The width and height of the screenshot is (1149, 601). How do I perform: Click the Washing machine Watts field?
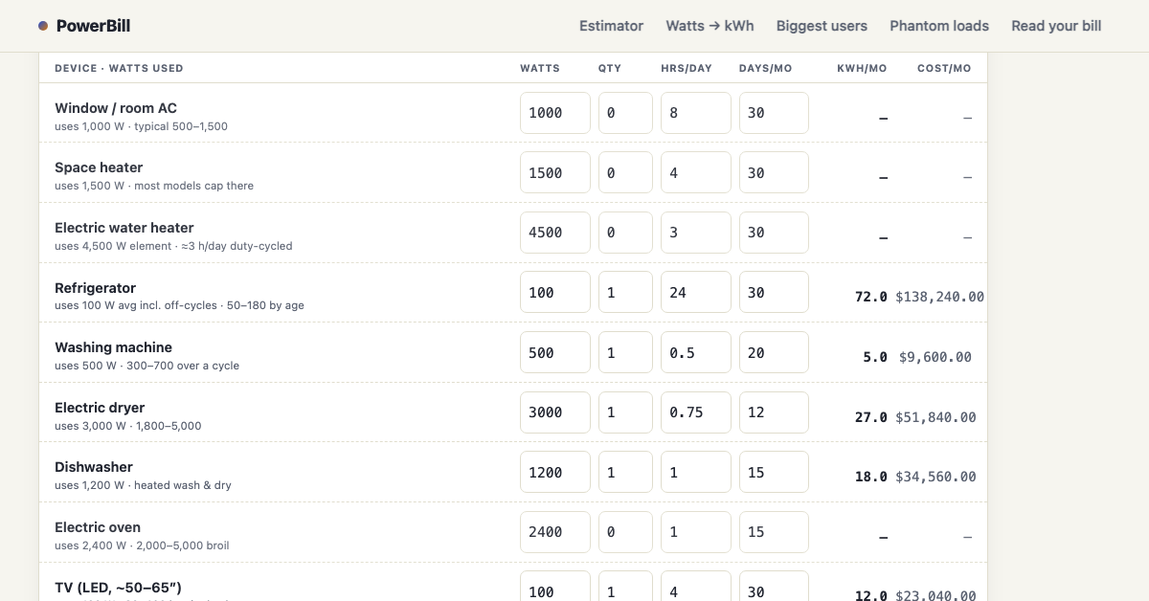click(555, 352)
